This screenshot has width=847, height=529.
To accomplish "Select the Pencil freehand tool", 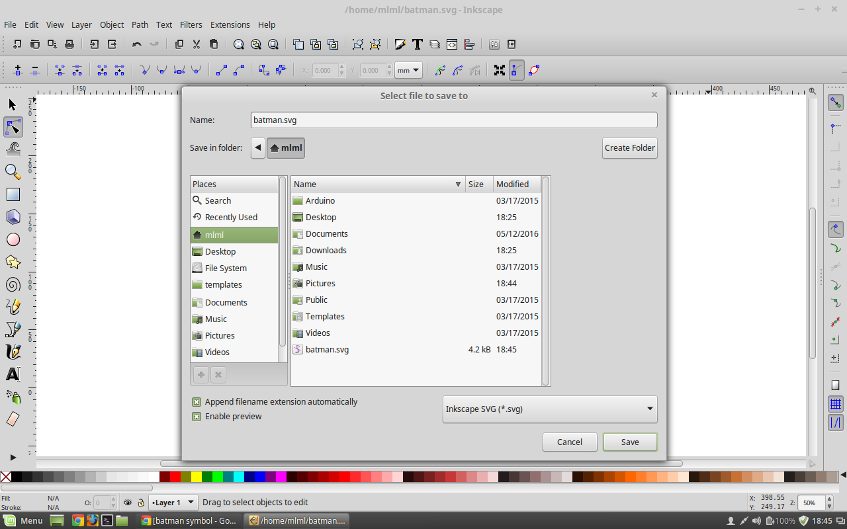I will tap(13, 307).
